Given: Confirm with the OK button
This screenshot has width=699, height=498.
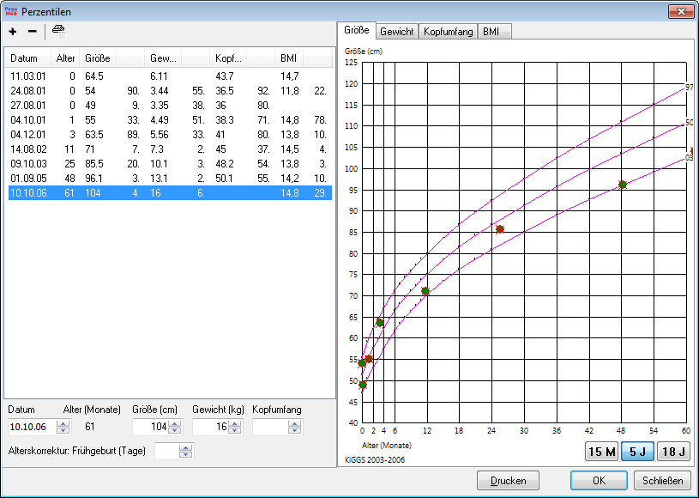Looking at the screenshot, I should 598,480.
